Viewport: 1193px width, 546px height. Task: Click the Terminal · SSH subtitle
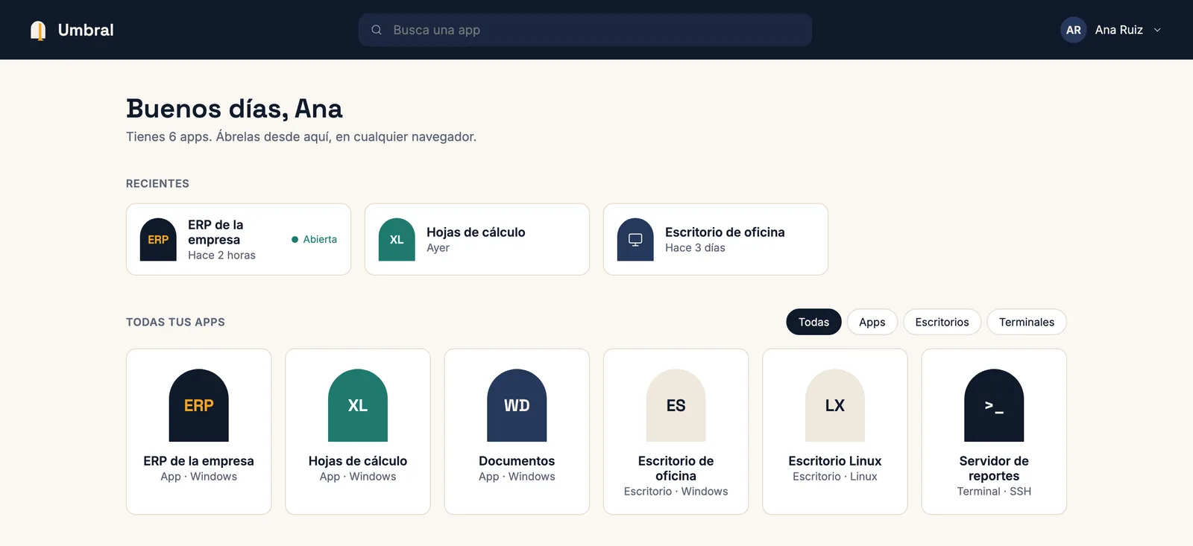[994, 492]
